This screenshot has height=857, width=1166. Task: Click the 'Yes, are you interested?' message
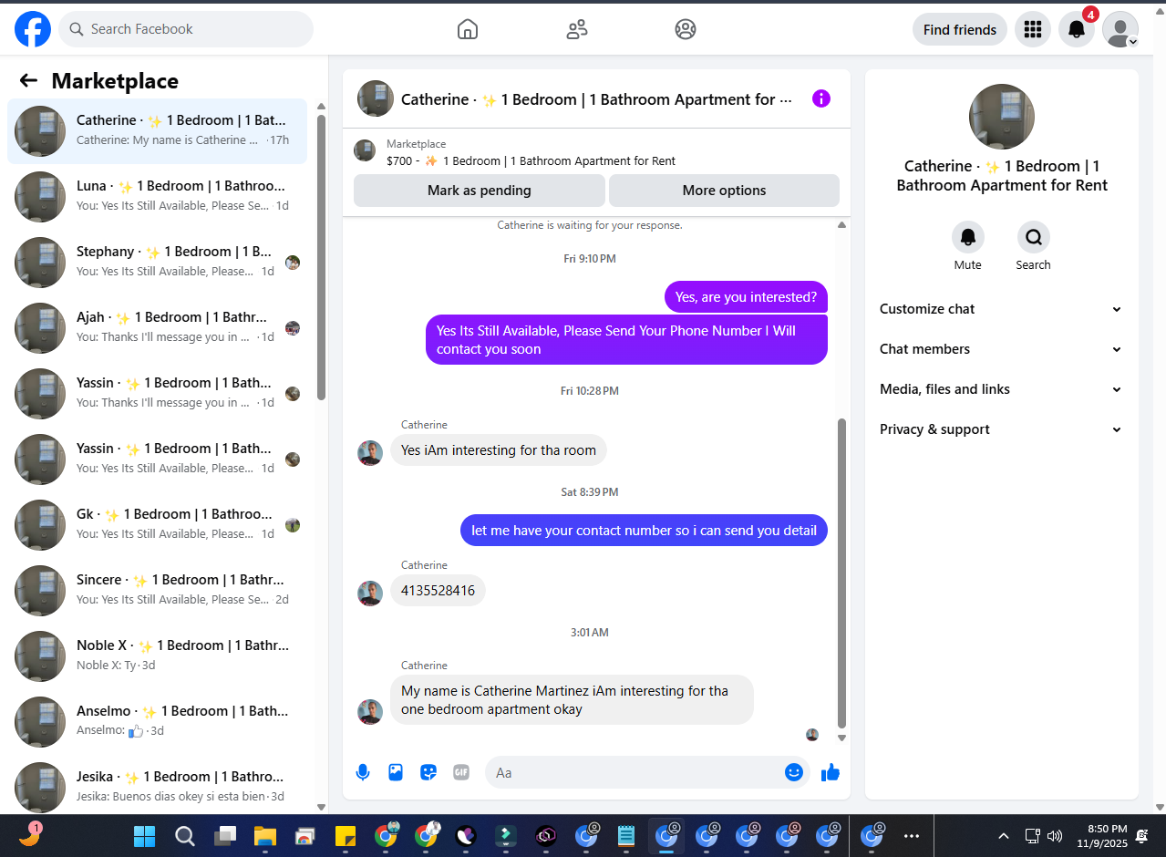(747, 297)
